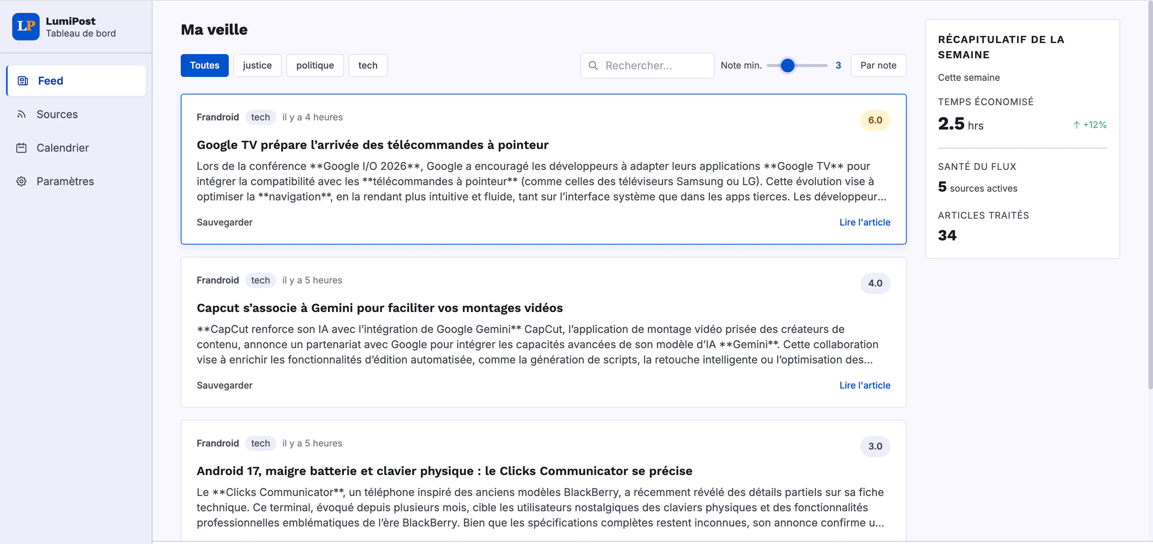Click the 3.0 score badge
The height and width of the screenshot is (544, 1153).
click(875, 446)
